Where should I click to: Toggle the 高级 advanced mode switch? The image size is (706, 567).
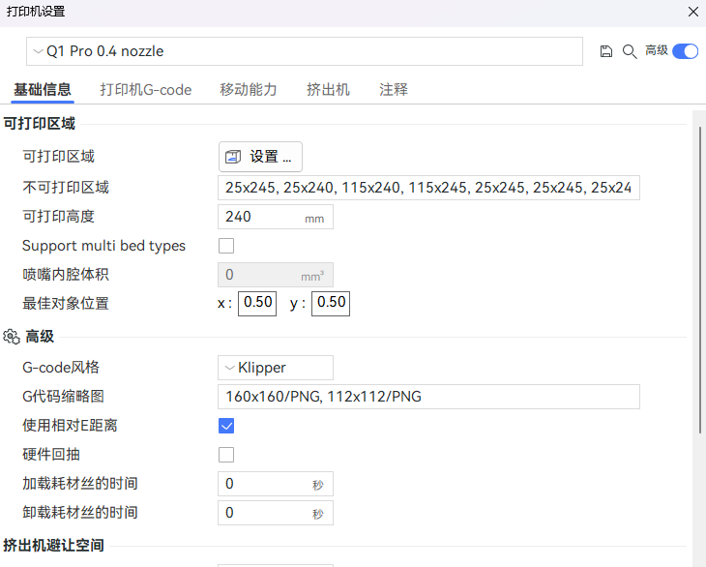coord(685,51)
